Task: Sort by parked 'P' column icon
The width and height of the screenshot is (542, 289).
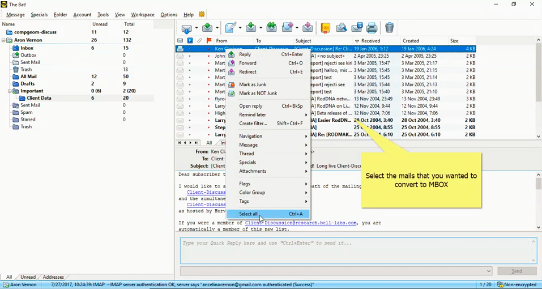Action: pos(190,40)
